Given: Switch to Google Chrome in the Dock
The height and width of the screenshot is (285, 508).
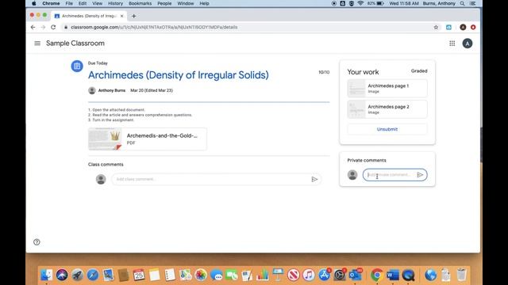Looking at the screenshot, I should click(x=377, y=275).
